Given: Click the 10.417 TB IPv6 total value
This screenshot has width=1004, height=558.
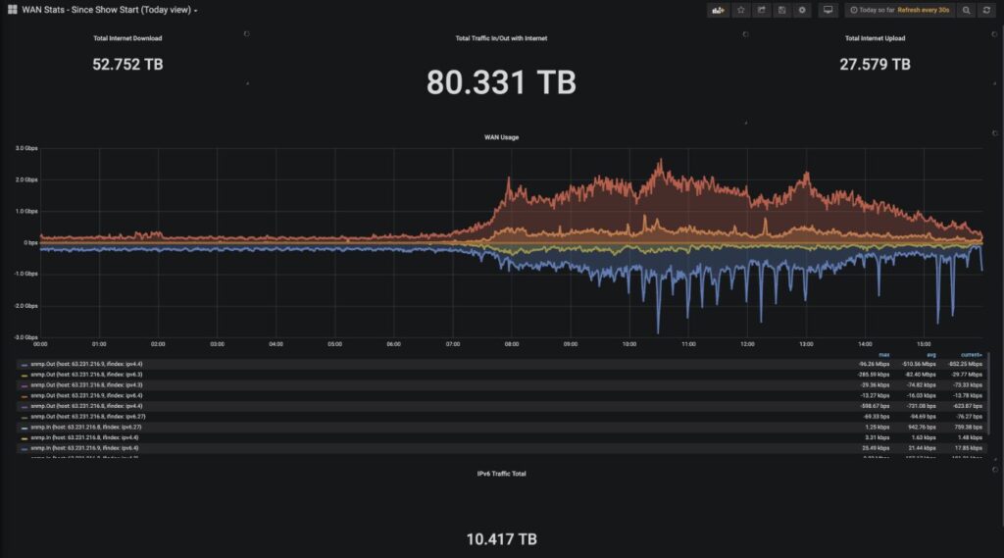Looking at the screenshot, I should (x=501, y=539).
